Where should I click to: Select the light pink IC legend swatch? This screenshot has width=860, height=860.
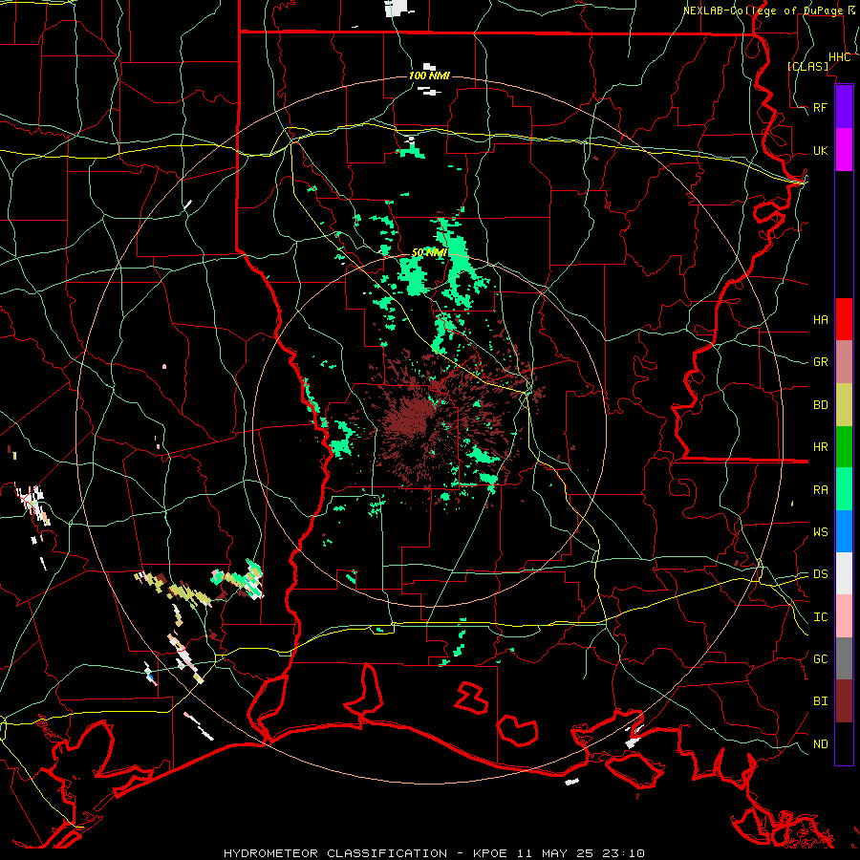844,616
